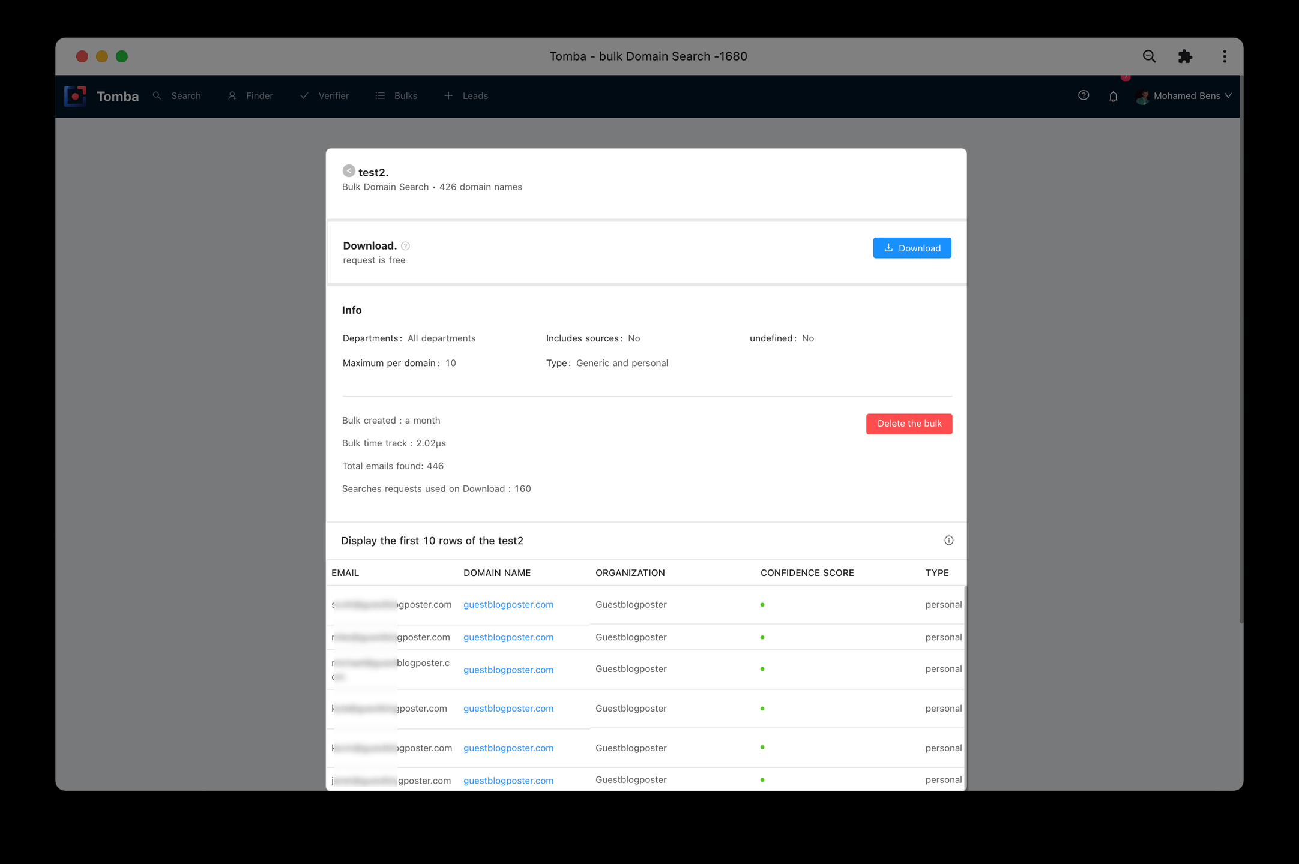This screenshot has width=1299, height=864.
Task: Open the notifications bell
Action: [x=1113, y=96]
